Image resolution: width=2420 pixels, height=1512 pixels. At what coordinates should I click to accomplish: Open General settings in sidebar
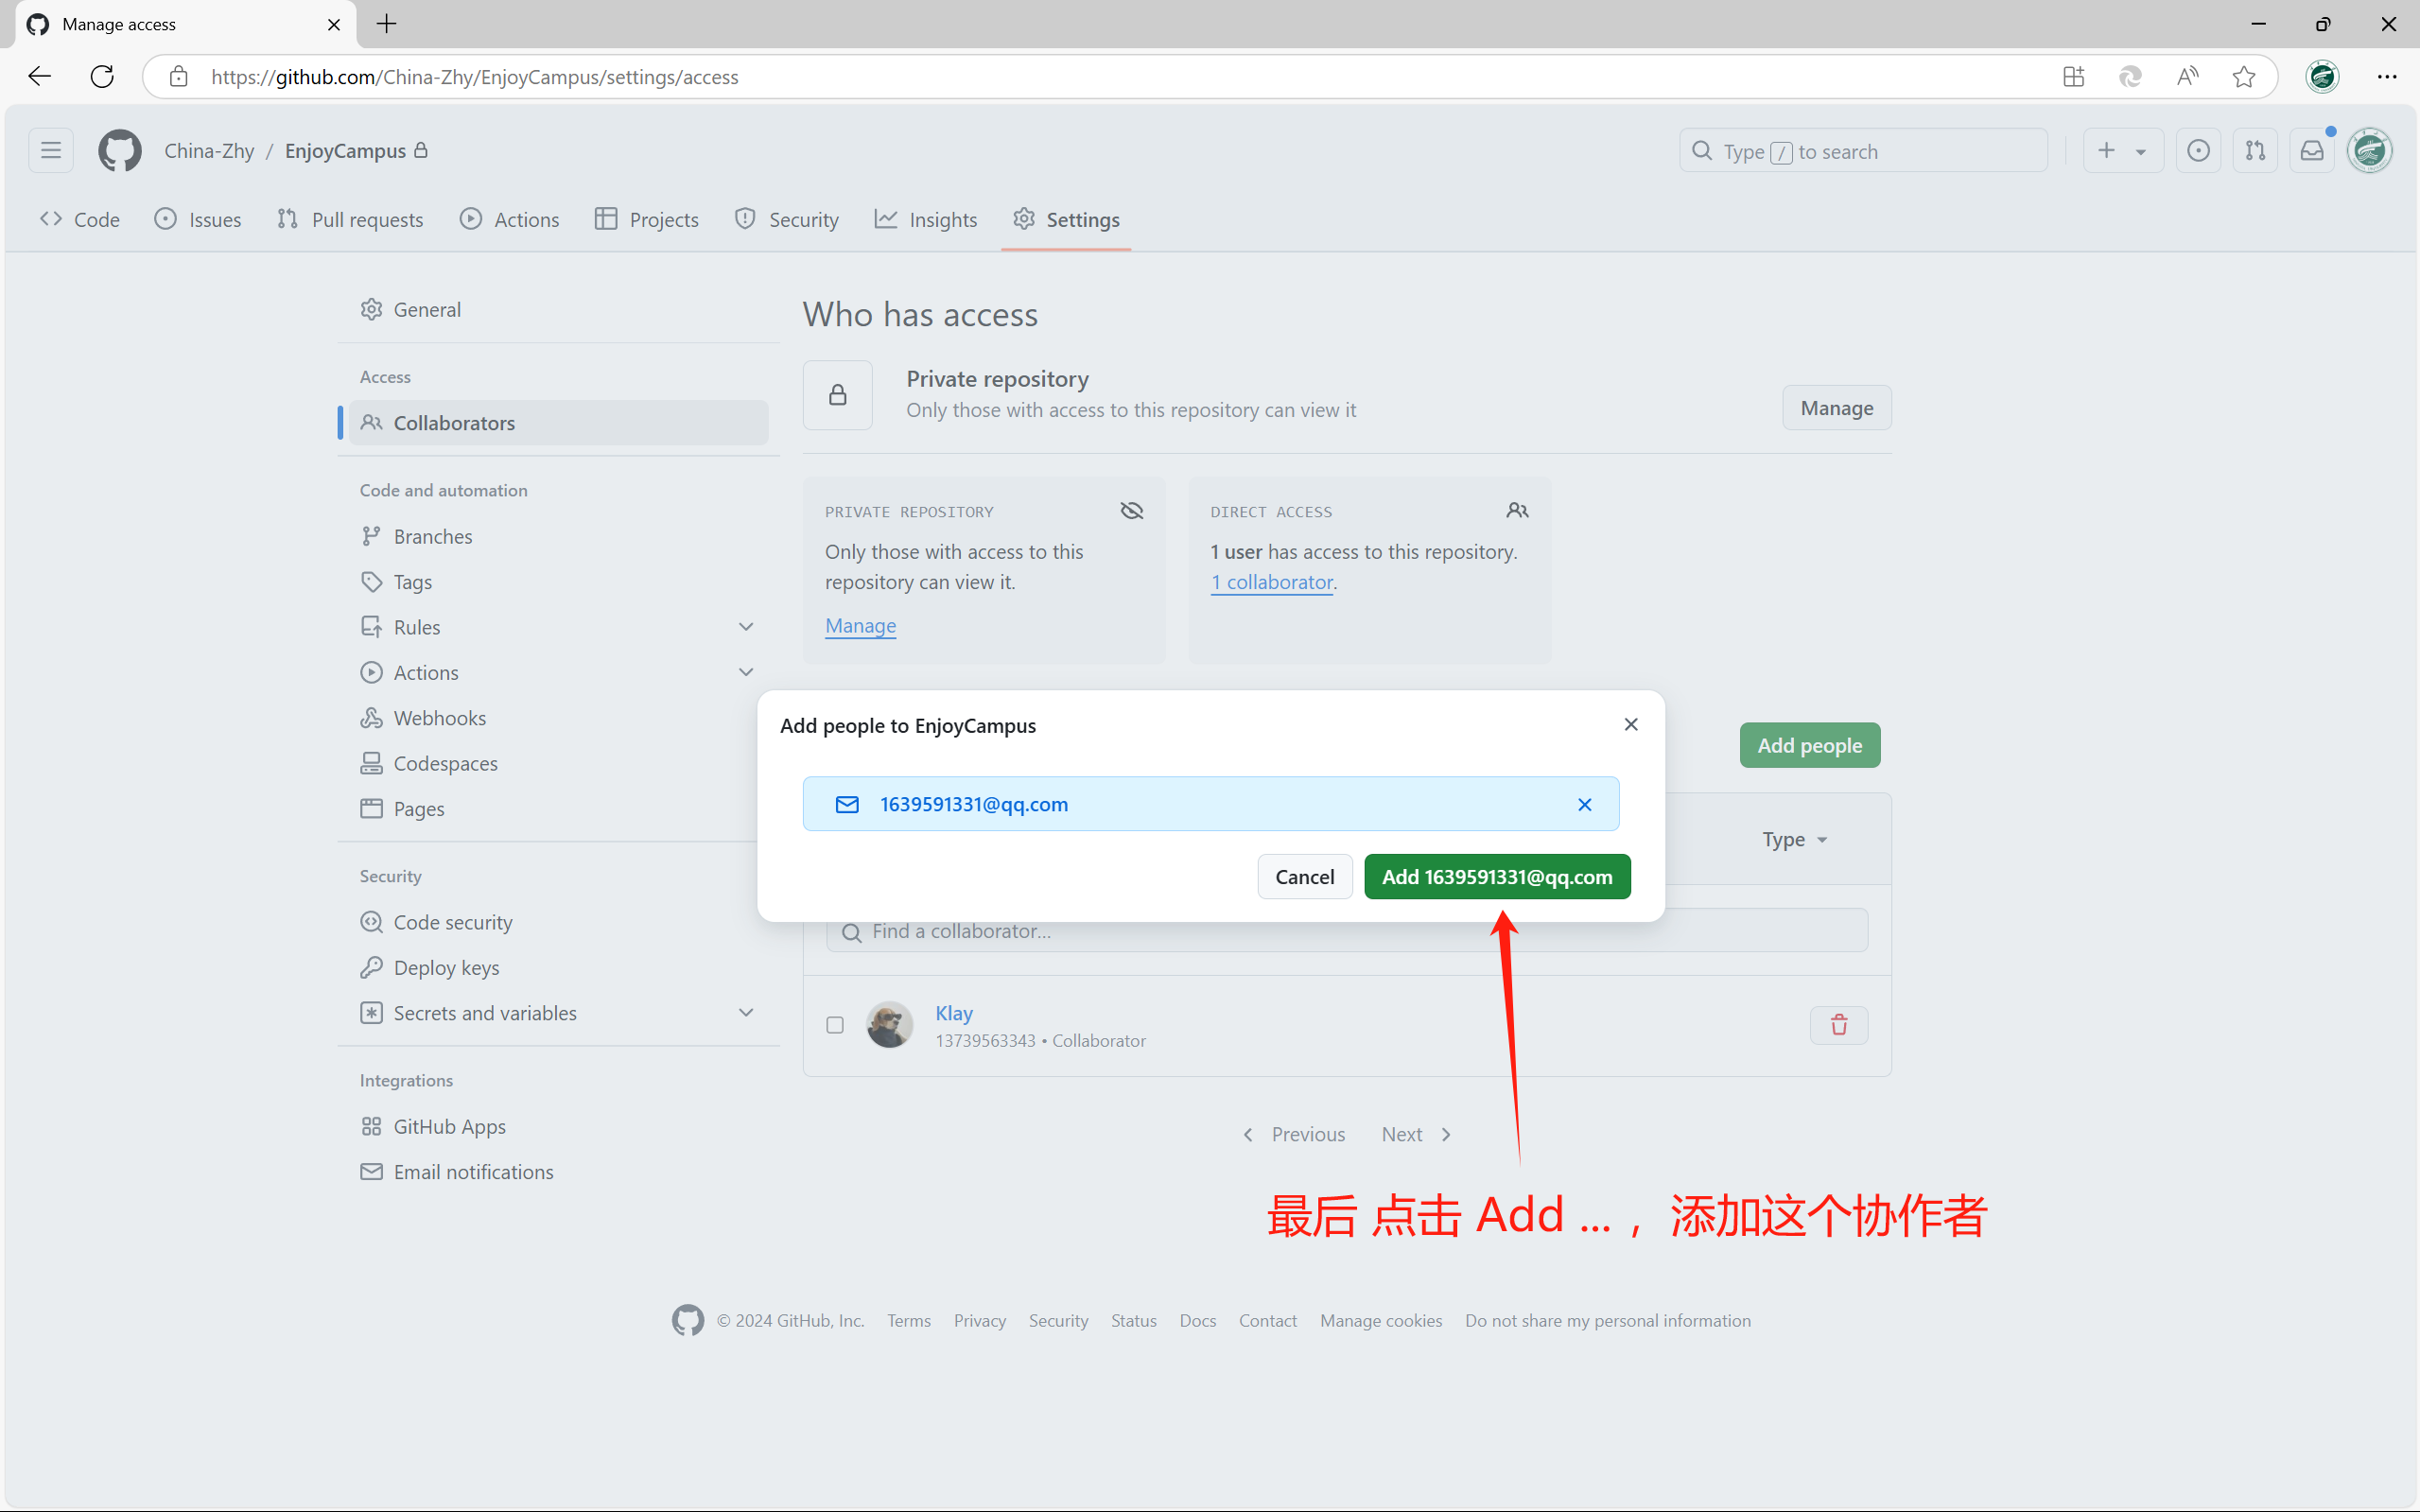(x=558, y=310)
